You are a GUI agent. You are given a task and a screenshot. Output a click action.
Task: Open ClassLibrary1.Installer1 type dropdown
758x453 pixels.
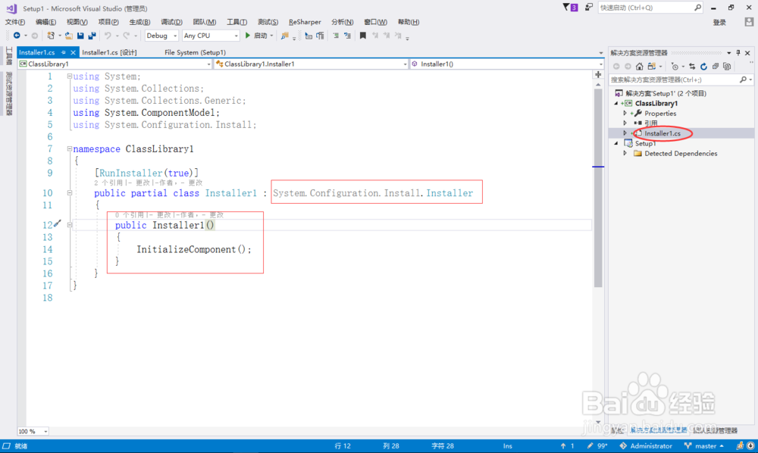312,64
